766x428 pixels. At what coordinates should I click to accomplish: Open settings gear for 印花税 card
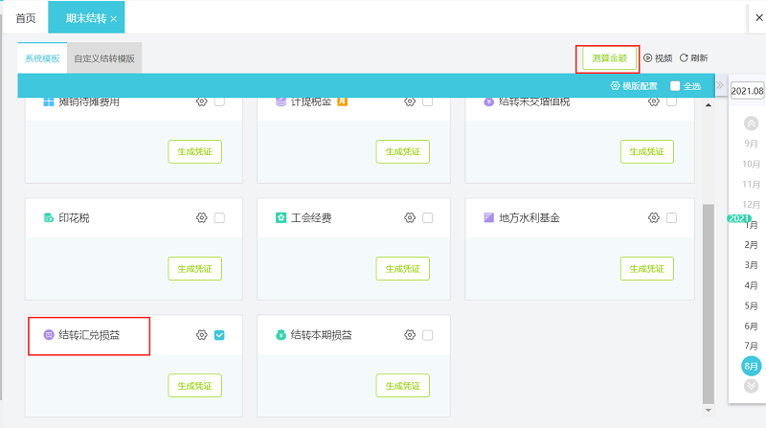pos(201,218)
